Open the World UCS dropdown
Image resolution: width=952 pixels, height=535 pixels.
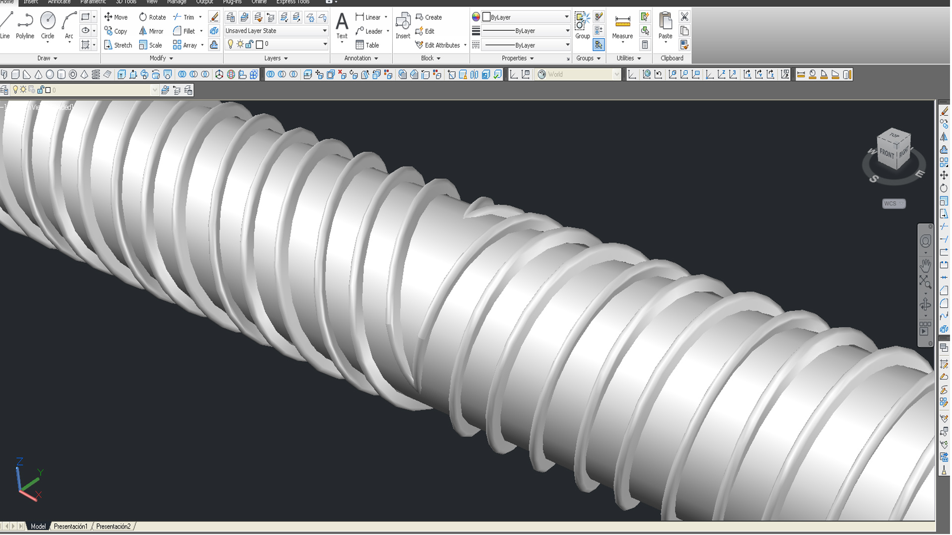point(579,74)
